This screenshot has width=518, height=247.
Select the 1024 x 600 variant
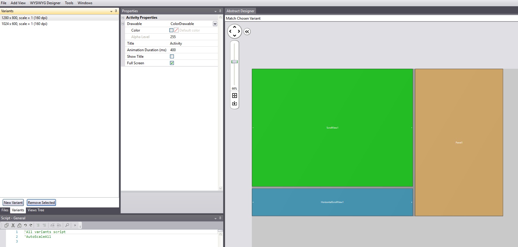[x=59, y=24]
